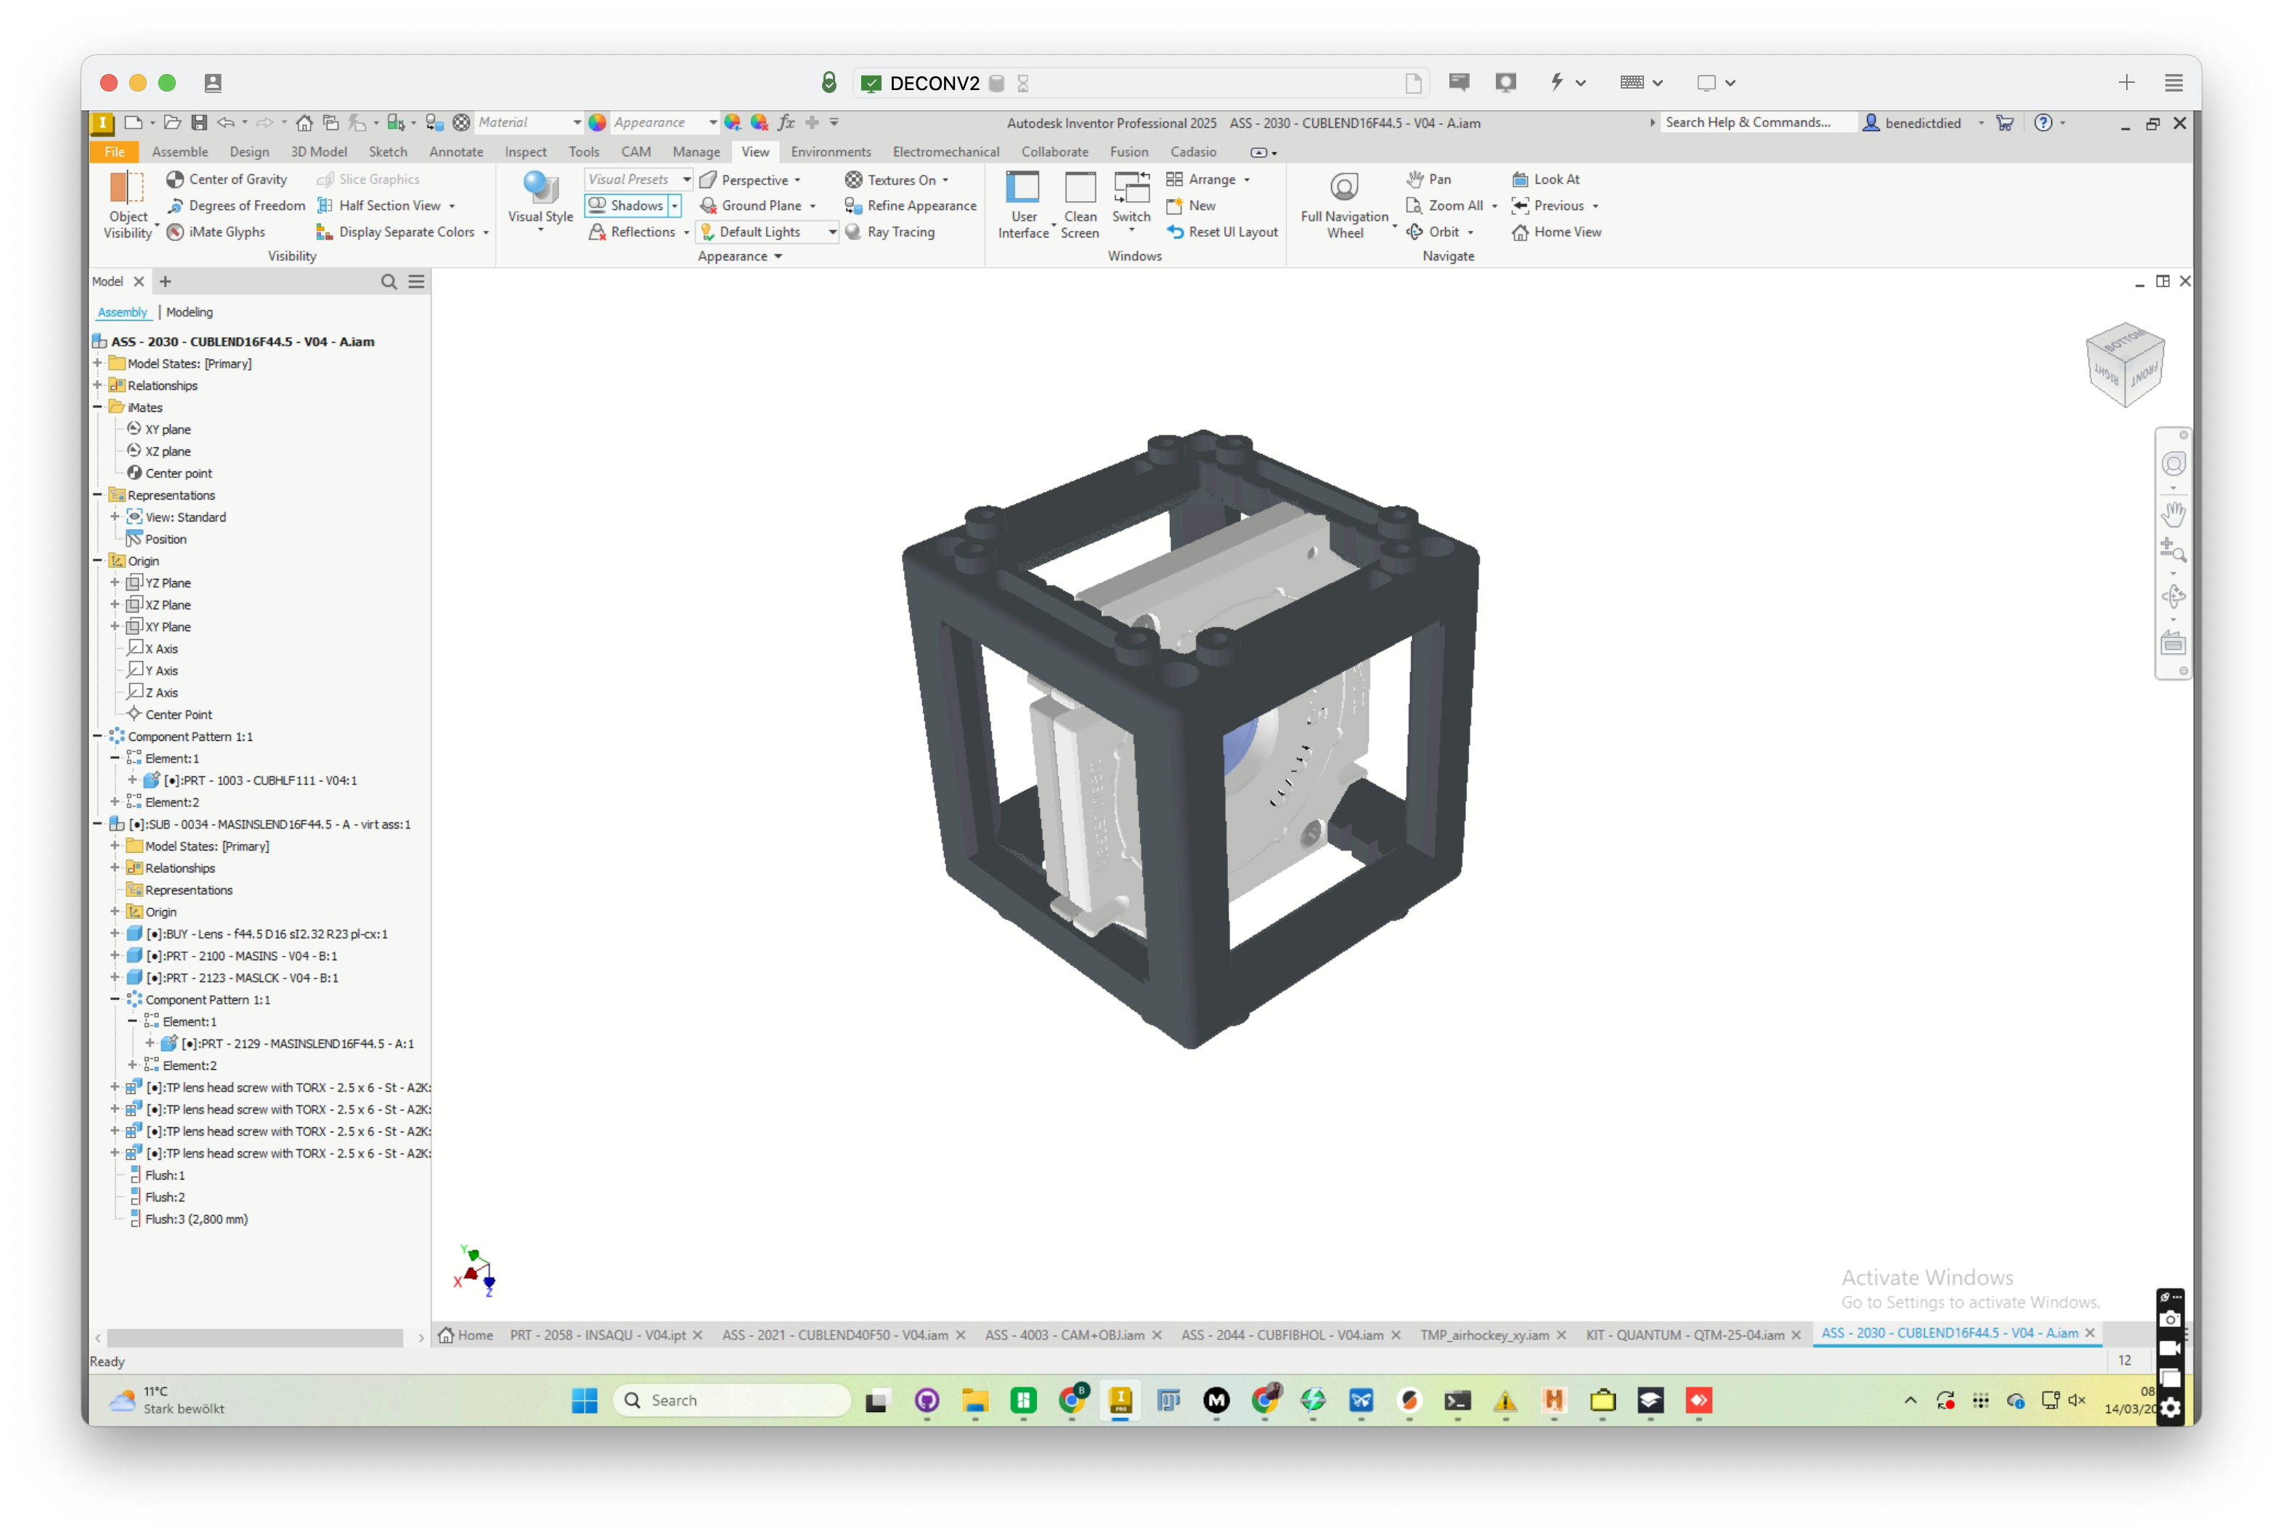
Task: Click the Refine Appearance icon
Action: point(853,206)
